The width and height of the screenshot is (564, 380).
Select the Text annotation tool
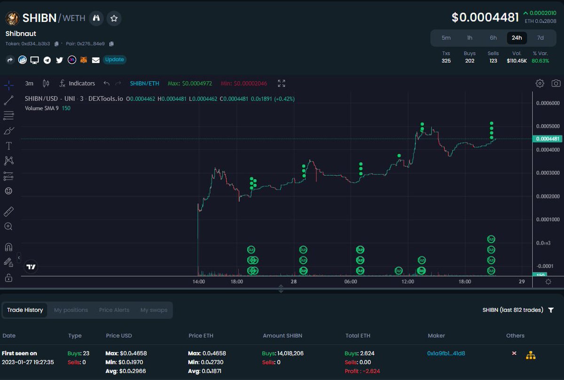pos(8,146)
